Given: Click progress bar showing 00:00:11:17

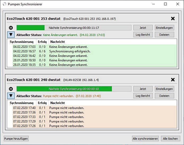Looking at the screenshot, I should coord(74,28).
